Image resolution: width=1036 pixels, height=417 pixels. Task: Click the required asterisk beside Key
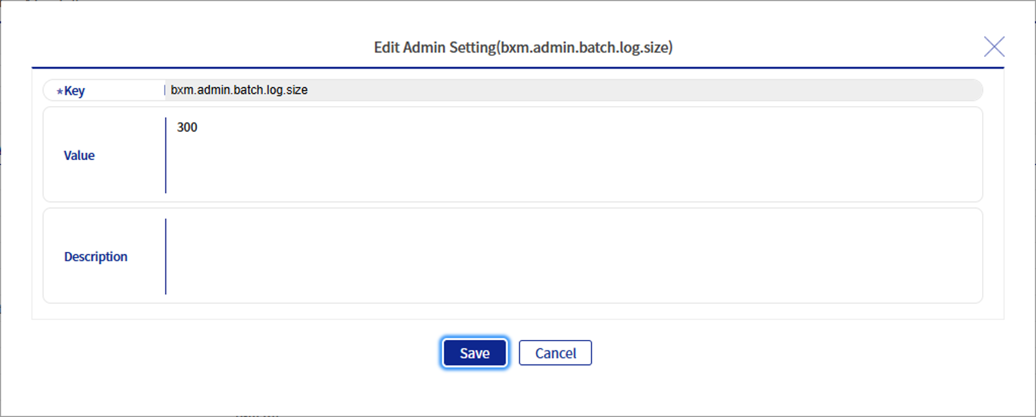[59, 91]
